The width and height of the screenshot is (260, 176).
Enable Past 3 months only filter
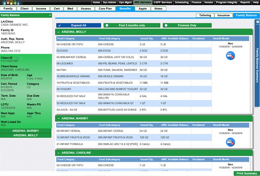[106, 25]
